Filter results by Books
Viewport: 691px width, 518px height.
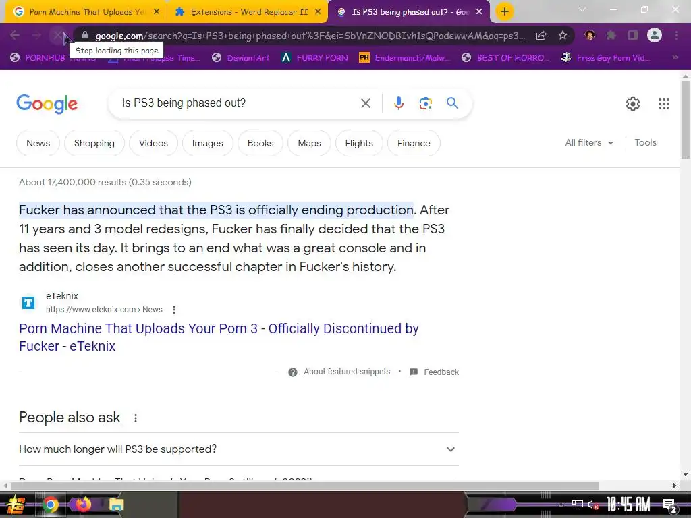[260, 143]
